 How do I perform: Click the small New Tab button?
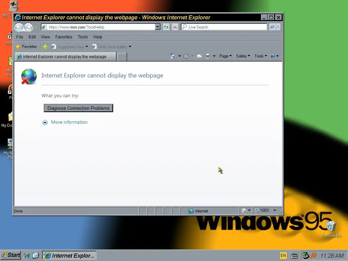click(122, 57)
